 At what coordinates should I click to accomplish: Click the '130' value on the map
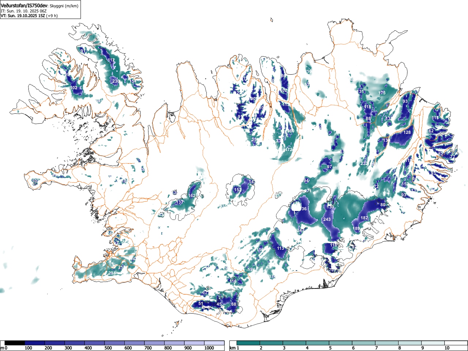click(331, 207)
